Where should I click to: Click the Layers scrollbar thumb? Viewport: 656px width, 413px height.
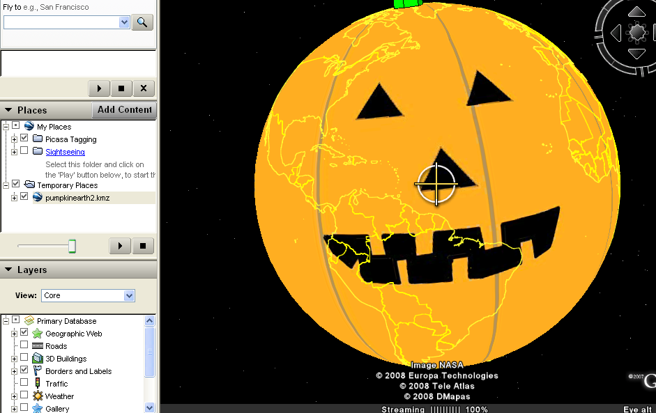click(x=150, y=352)
